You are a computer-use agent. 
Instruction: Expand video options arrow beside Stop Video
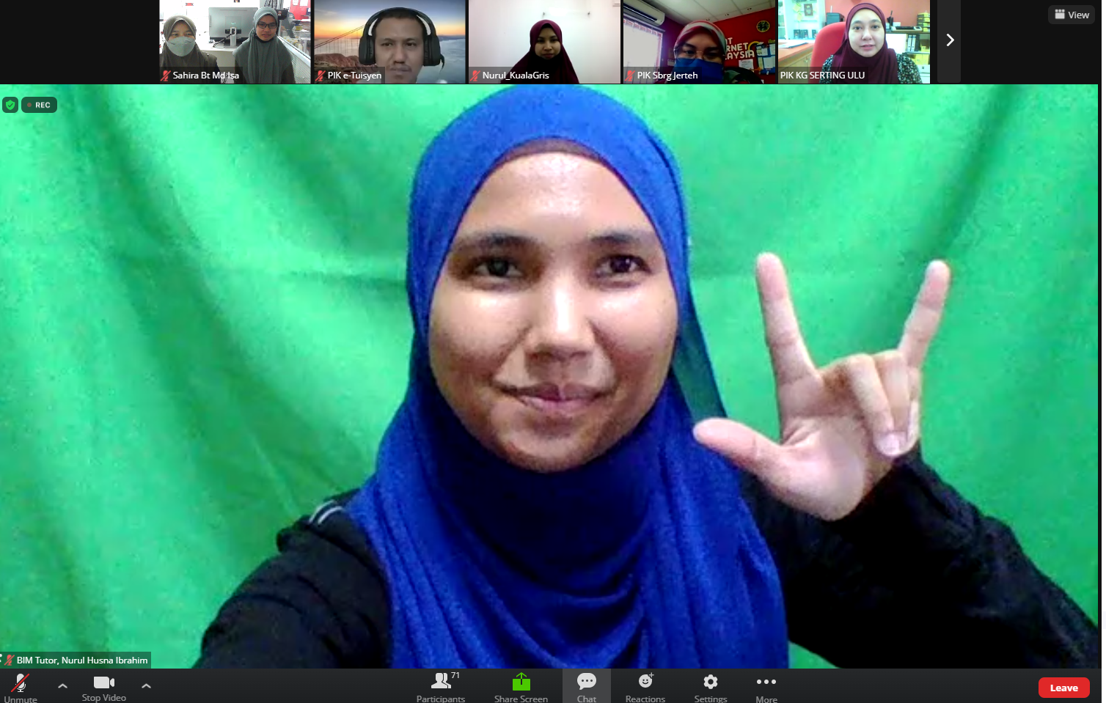(x=146, y=686)
